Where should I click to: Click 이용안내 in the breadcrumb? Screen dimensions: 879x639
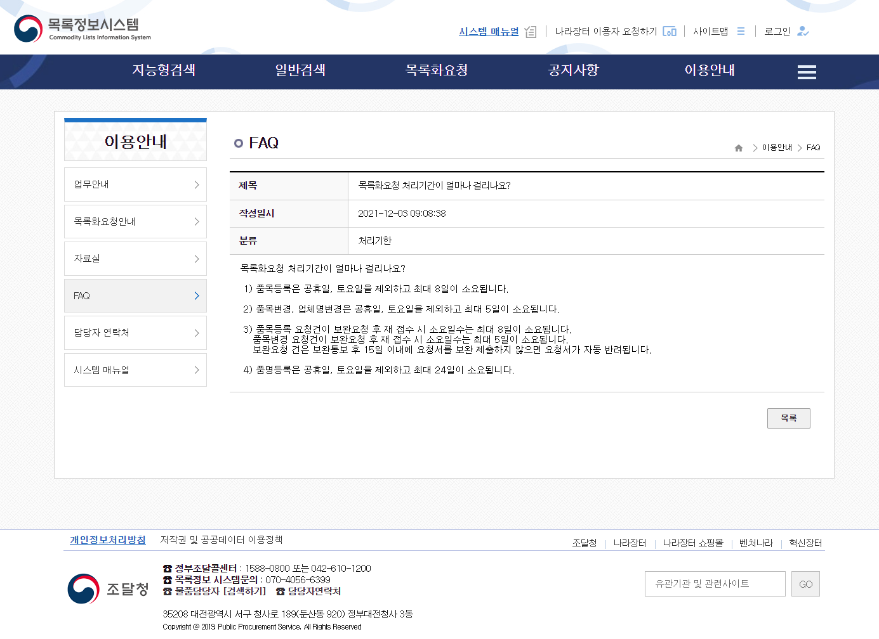[x=777, y=148]
